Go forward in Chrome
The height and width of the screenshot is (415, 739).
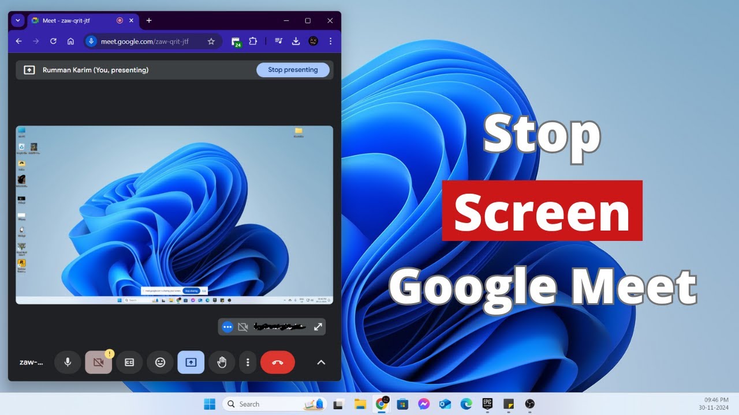pos(36,41)
